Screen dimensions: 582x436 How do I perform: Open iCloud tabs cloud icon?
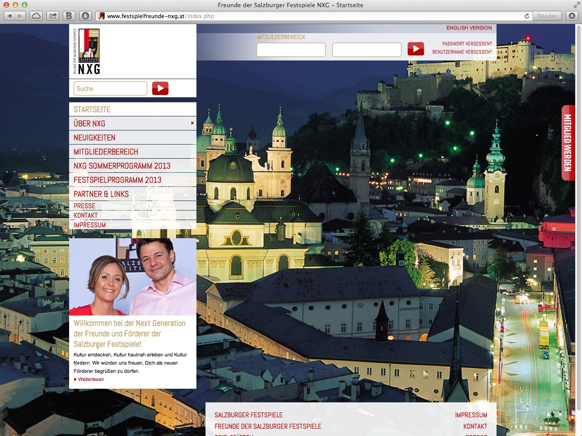click(36, 16)
